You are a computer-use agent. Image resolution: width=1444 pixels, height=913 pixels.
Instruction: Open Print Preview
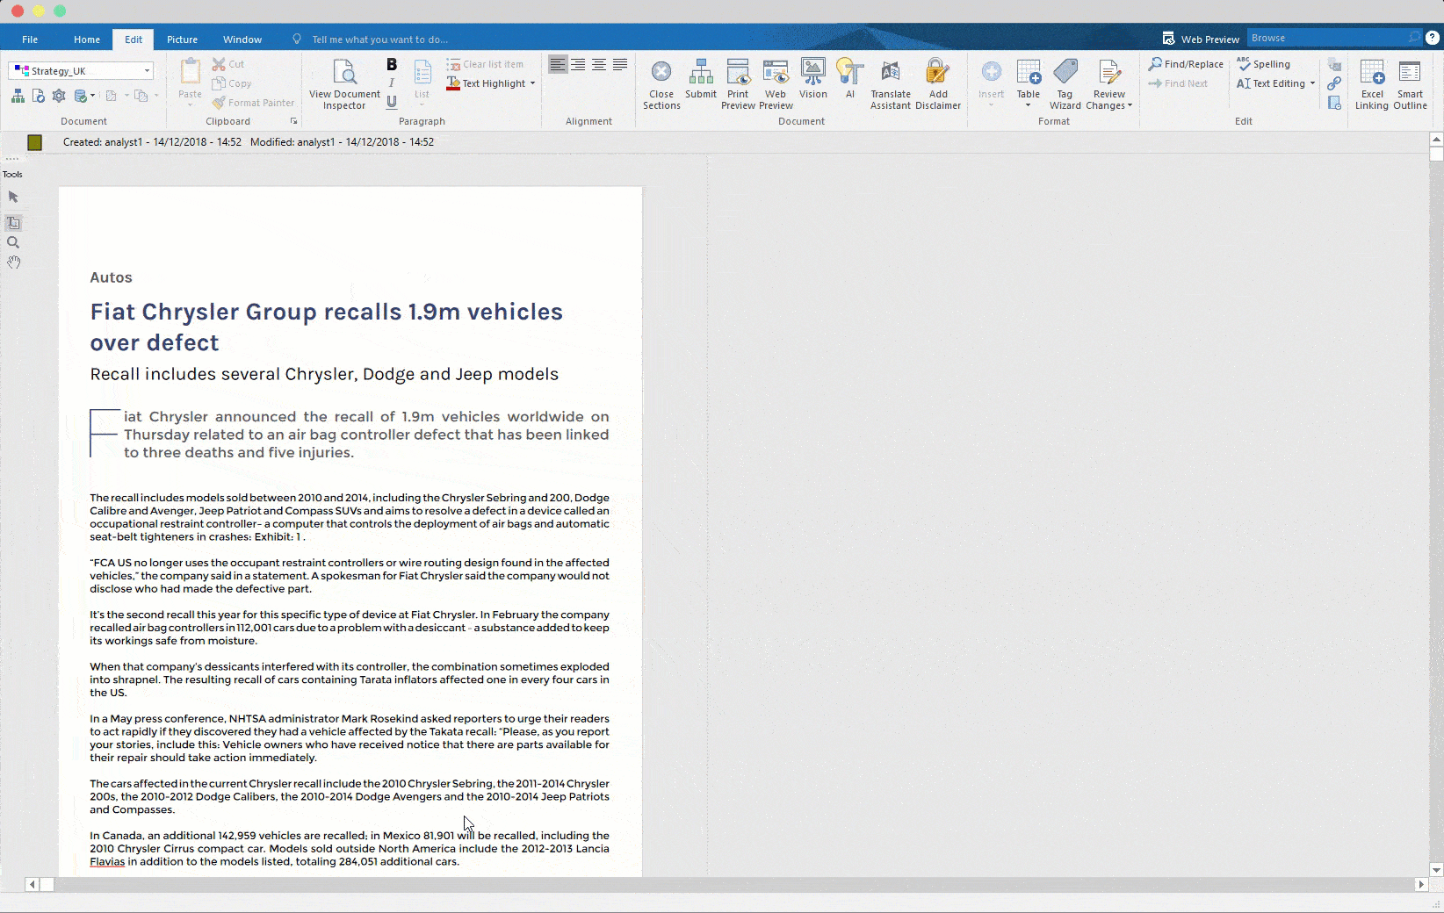click(738, 84)
